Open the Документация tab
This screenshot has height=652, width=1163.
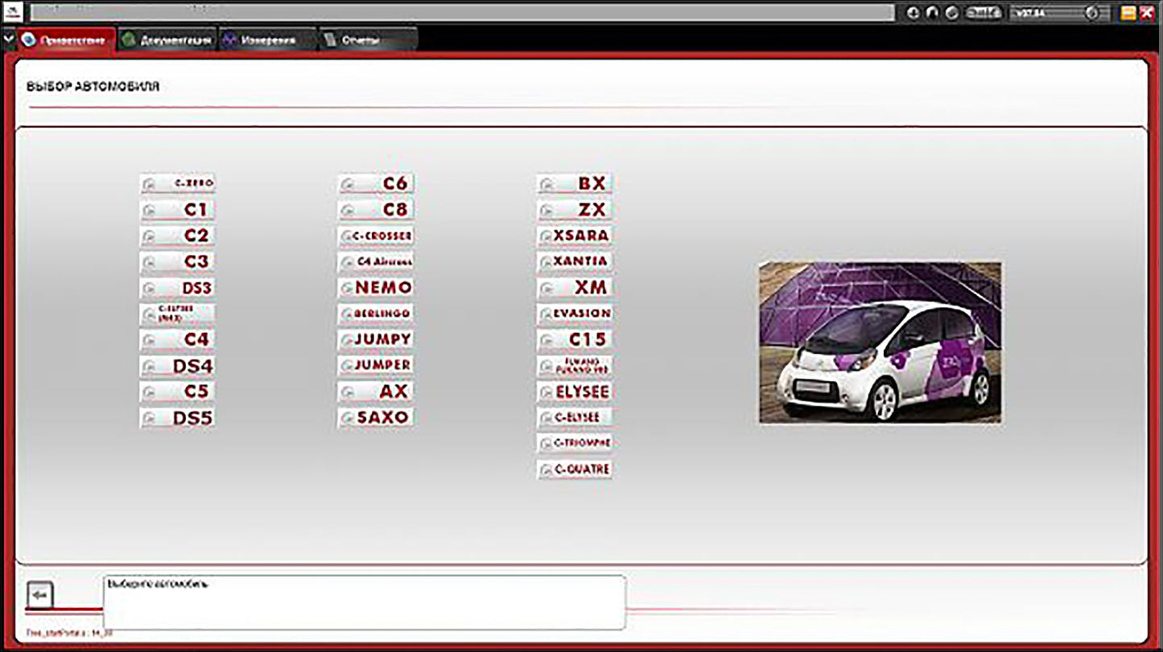pos(167,40)
